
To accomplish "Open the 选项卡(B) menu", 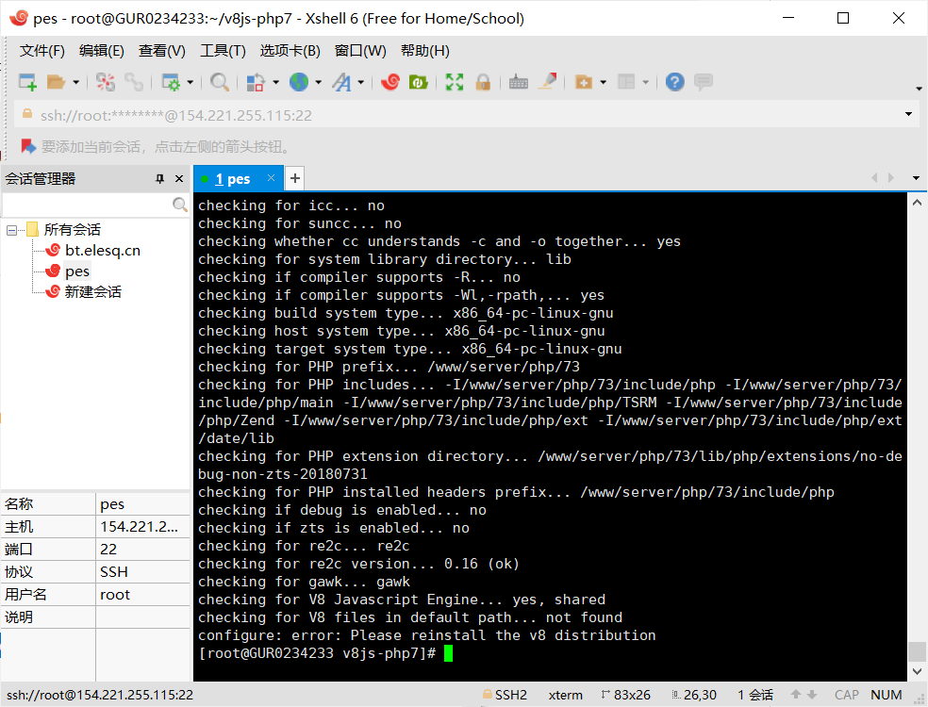I will click(290, 51).
